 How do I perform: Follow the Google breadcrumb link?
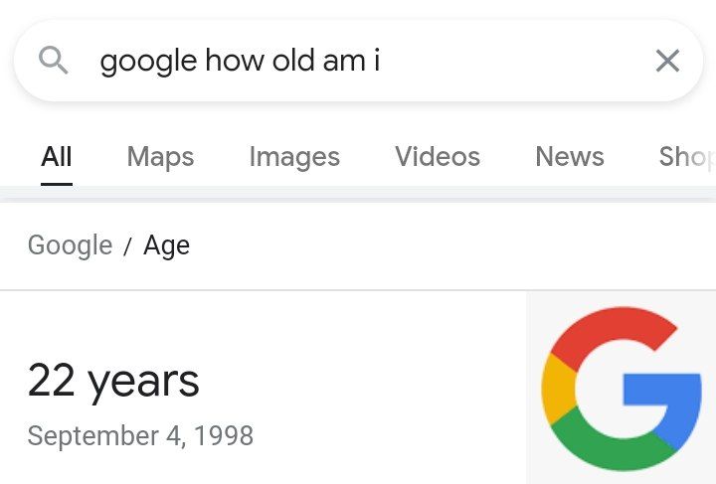pos(70,245)
